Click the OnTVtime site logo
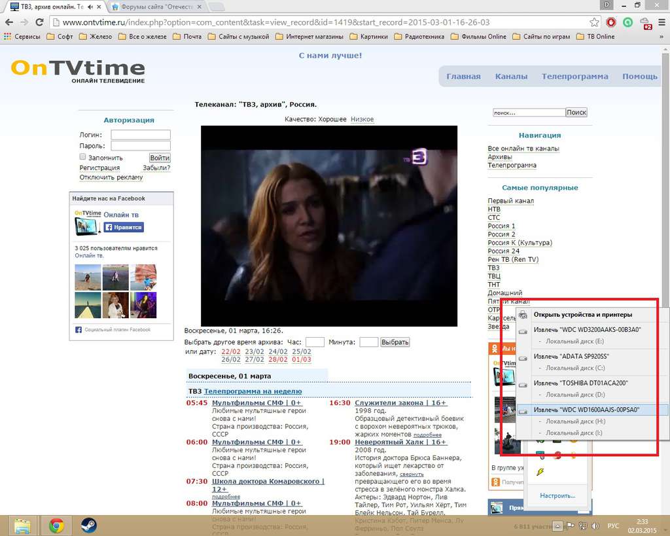Image resolution: width=670 pixels, height=536 pixels. (x=79, y=71)
